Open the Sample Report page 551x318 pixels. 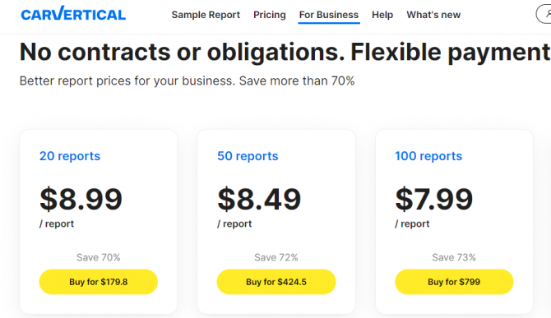pos(206,15)
